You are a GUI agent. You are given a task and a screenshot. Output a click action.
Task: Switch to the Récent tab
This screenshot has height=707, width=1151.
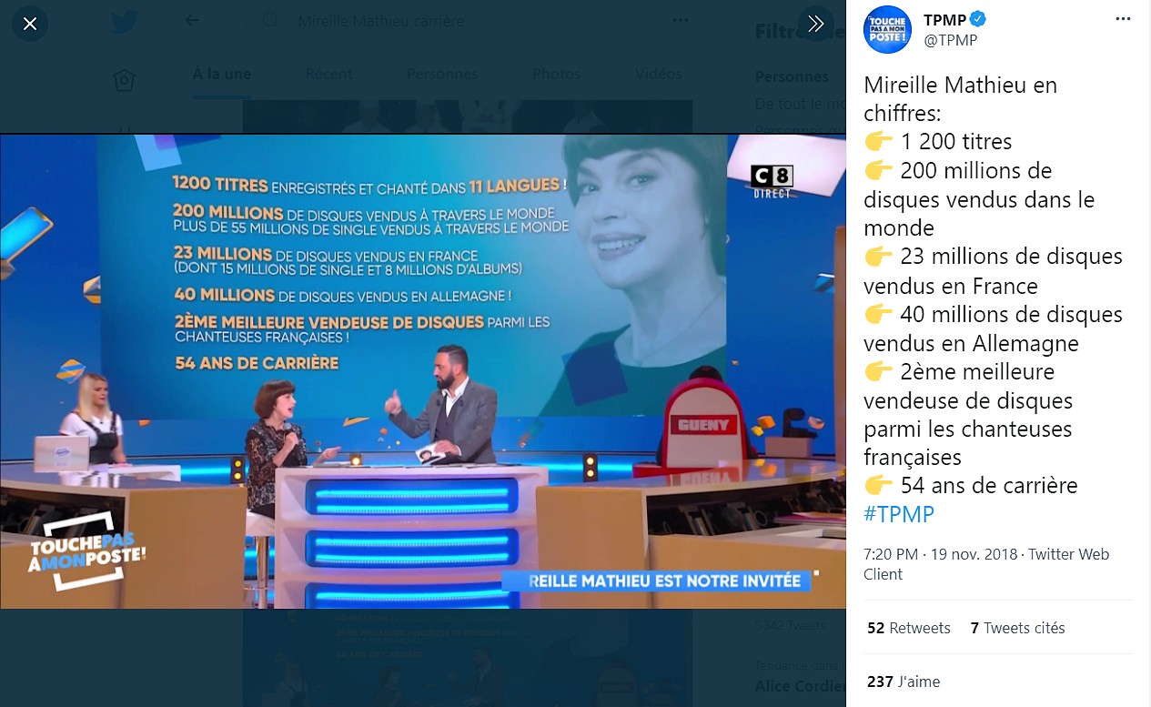click(328, 74)
